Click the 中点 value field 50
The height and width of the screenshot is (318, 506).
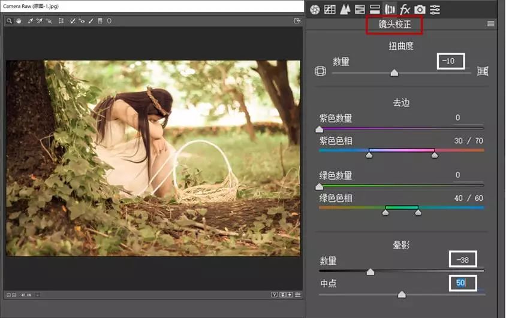point(463,283)
